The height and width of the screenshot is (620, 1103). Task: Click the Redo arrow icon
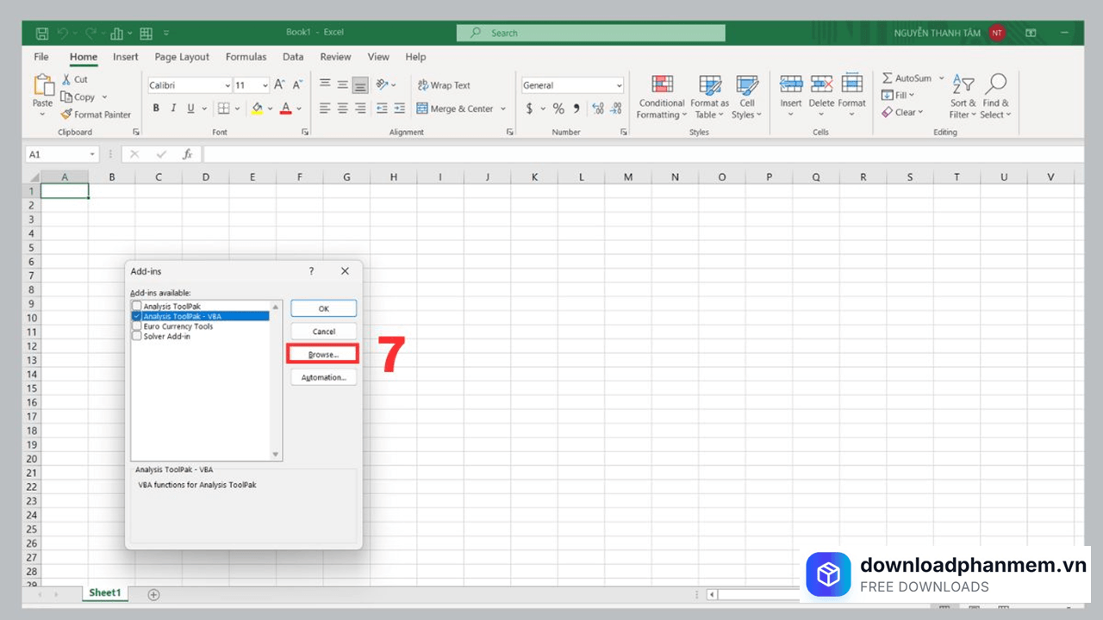pos(90,34)
